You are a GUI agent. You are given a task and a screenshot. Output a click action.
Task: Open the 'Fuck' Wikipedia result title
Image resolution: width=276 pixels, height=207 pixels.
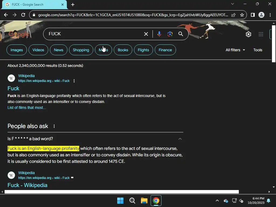(13, 88)
